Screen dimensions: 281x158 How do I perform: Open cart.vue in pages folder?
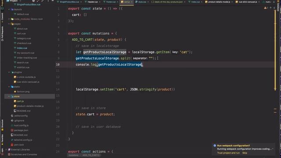tap(21, 33)
